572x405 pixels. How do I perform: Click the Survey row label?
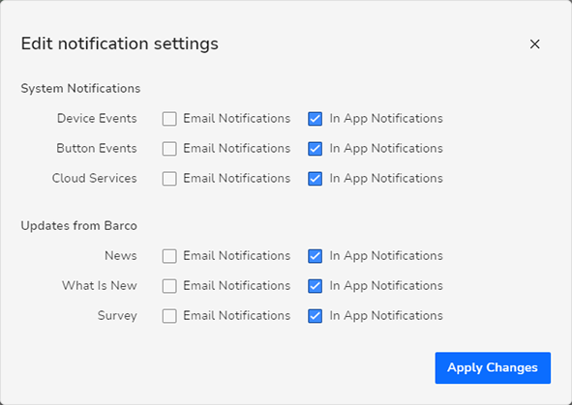117,315
